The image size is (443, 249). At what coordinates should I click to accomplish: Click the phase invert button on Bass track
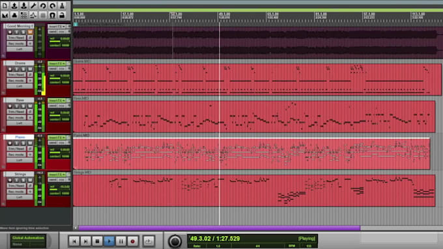pyautogui.click(x=30, y=112)
